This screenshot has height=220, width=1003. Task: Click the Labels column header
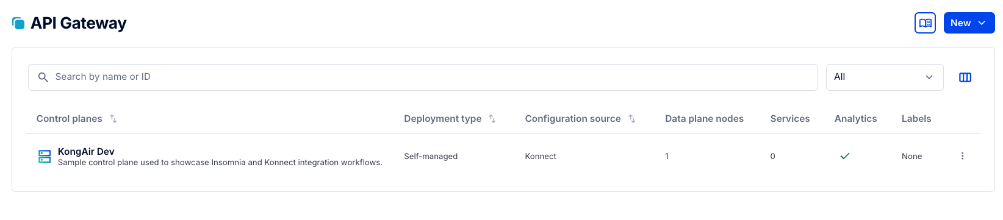click(916, 119)
